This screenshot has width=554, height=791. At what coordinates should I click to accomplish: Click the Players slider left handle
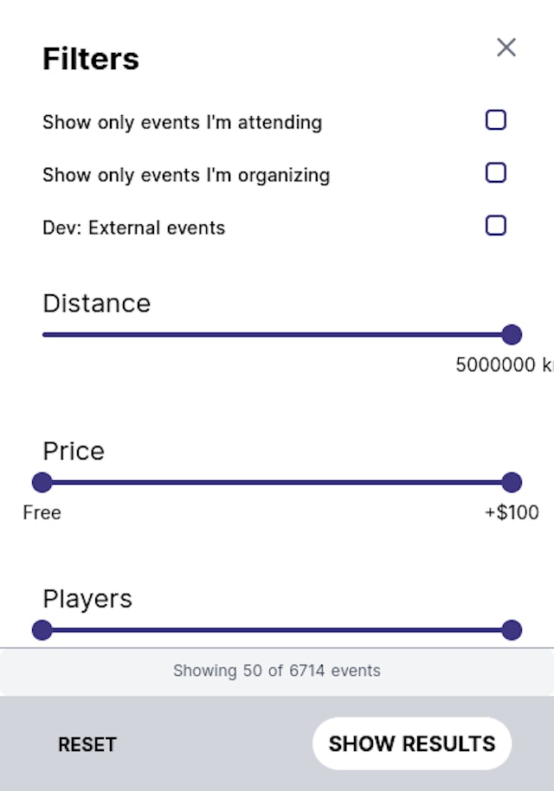(42, 630)
